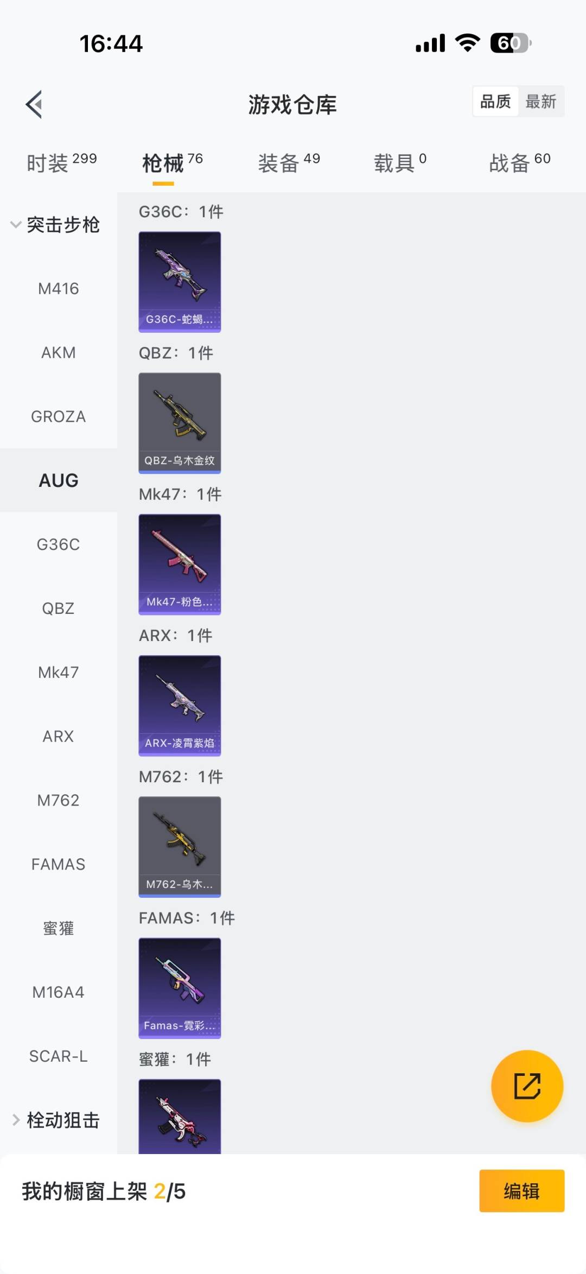
Task: Open the Famas neon skin item
Action: (x=180, y=988)
